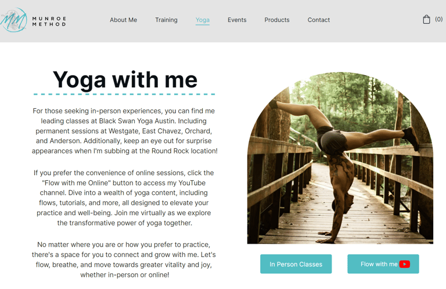Navigate to the Events page
446x289 pixels.
pos(237,20)
